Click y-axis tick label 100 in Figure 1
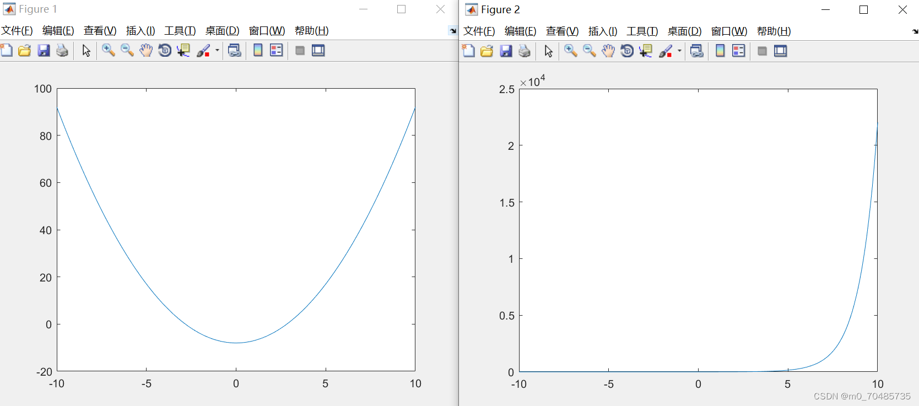 pyautogui.click(x=43, y=89)
